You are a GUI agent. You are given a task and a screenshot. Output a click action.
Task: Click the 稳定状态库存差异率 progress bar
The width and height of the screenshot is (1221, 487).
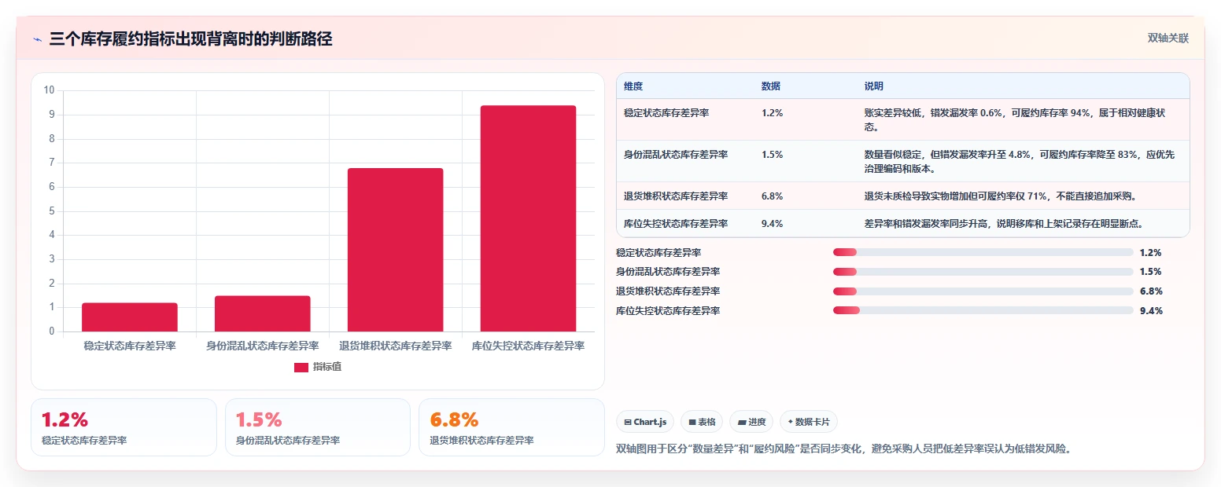(983, 252)
